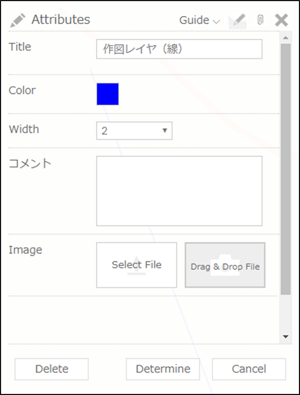This screenshot has width=300, height=395.
Task: Close the Attributes panel with X
Action: (281, 20)
